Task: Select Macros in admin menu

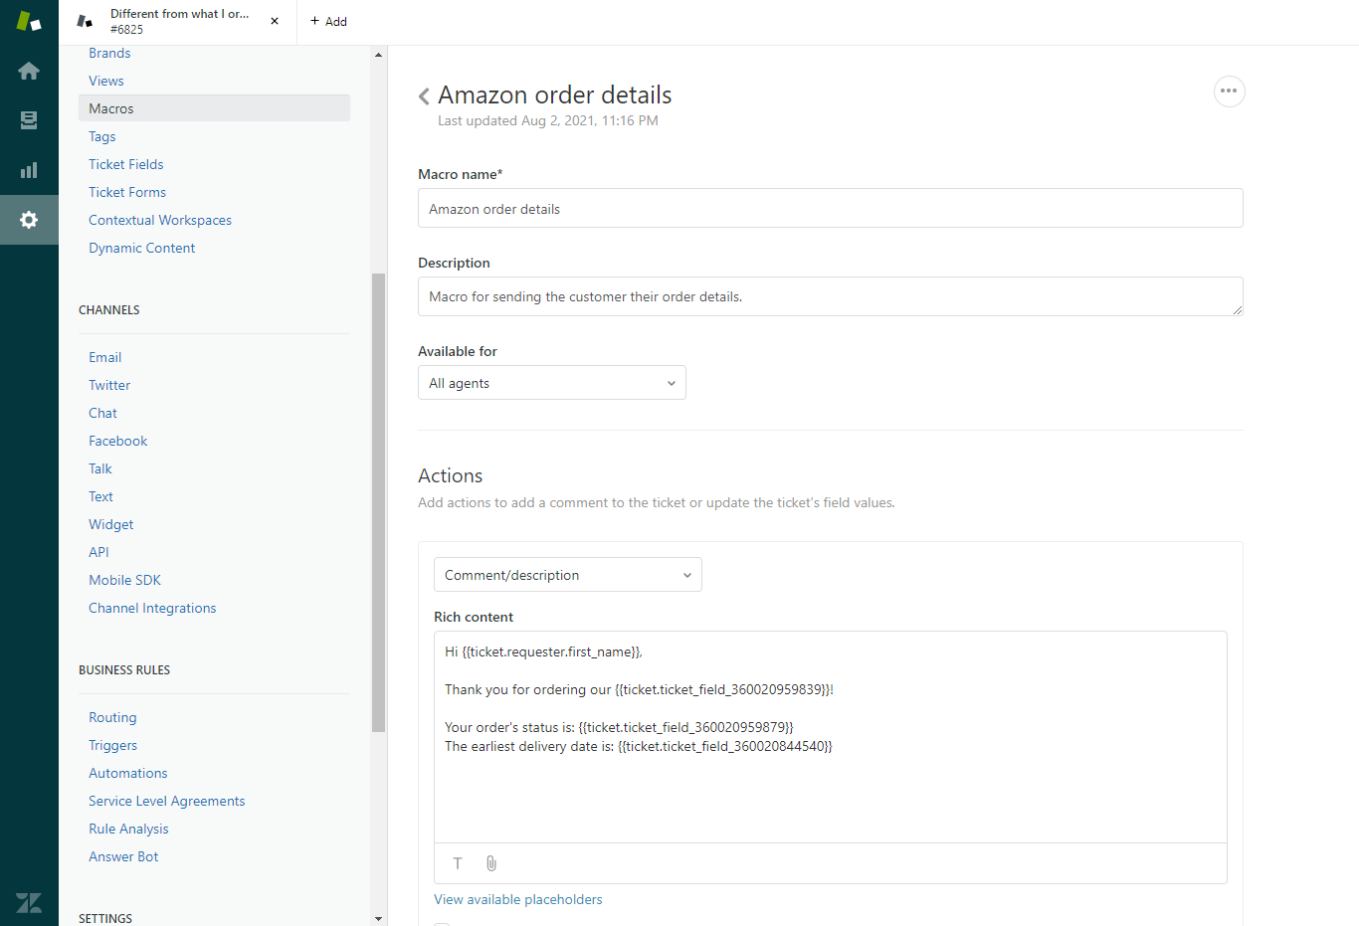Action: (x=214, y=108)
